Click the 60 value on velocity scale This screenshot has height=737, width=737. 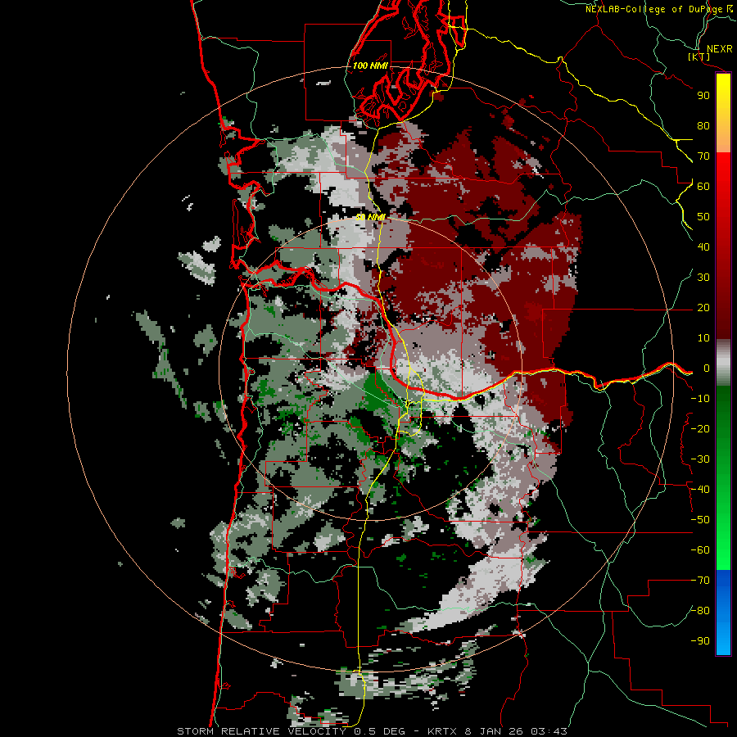click(x=703, y=186)
